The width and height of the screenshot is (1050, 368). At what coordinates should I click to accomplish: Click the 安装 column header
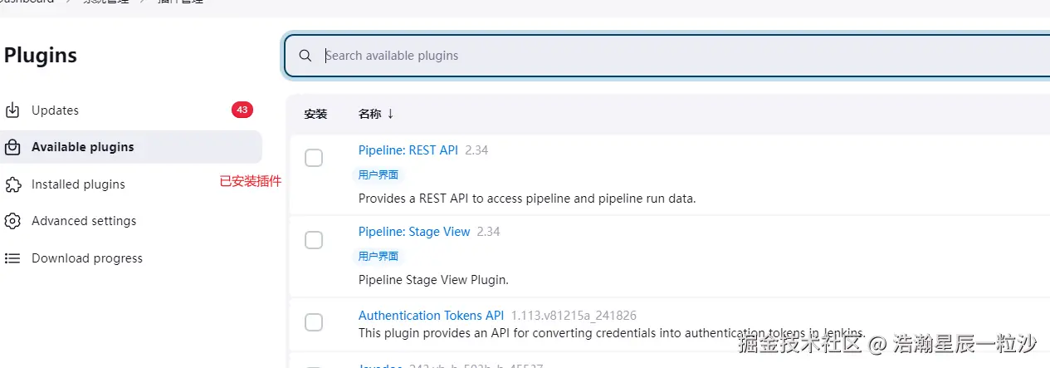[x=315, y=114]
